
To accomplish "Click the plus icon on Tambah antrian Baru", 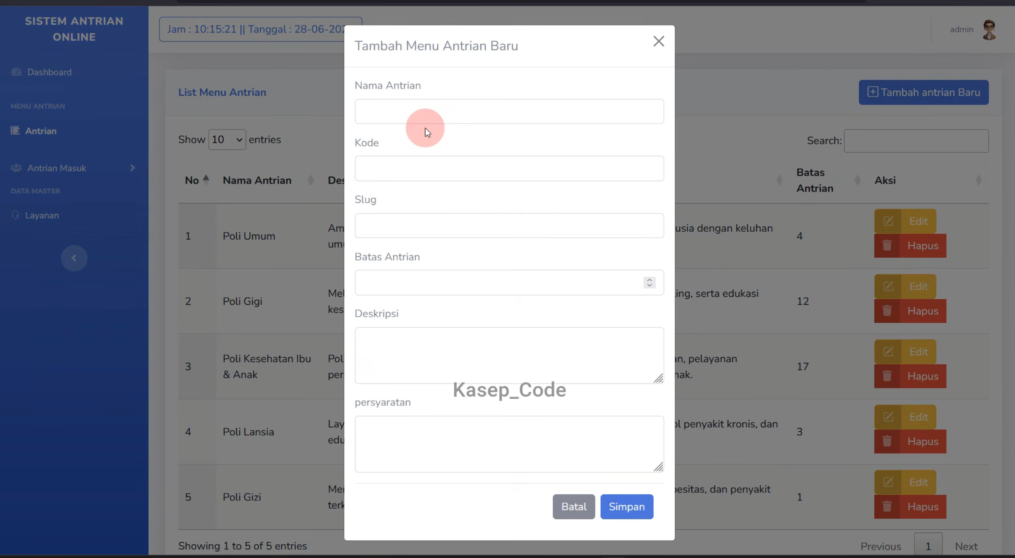I will (872, 92).
